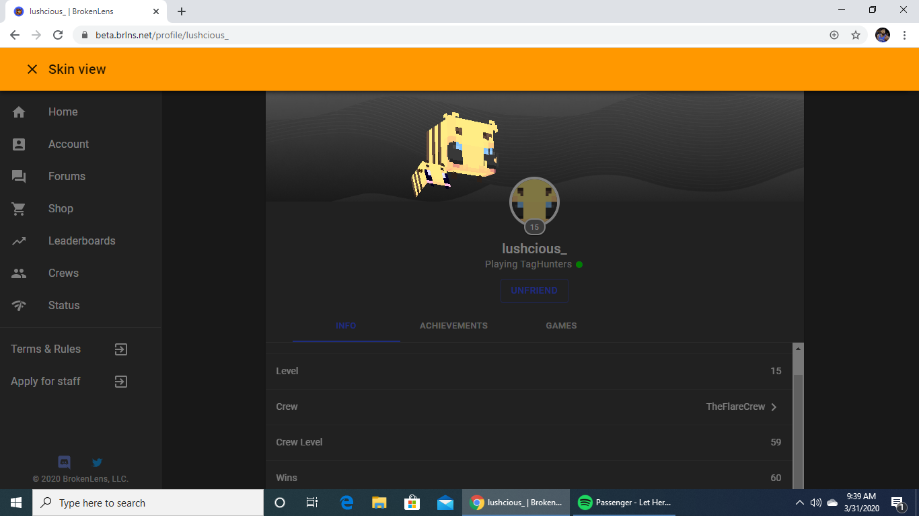Open TheFlareCrew chevron in the Crew row
This screenshot has height=516, width=919.
coord(774,407)
